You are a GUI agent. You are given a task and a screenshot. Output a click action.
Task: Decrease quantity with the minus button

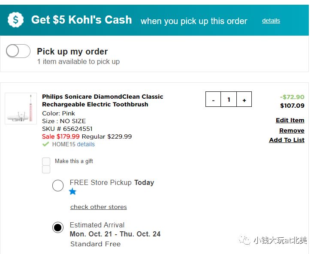[x=213, y=100]
